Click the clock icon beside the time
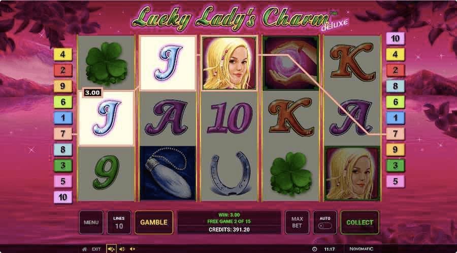457x253 pixels. [314, 249]
